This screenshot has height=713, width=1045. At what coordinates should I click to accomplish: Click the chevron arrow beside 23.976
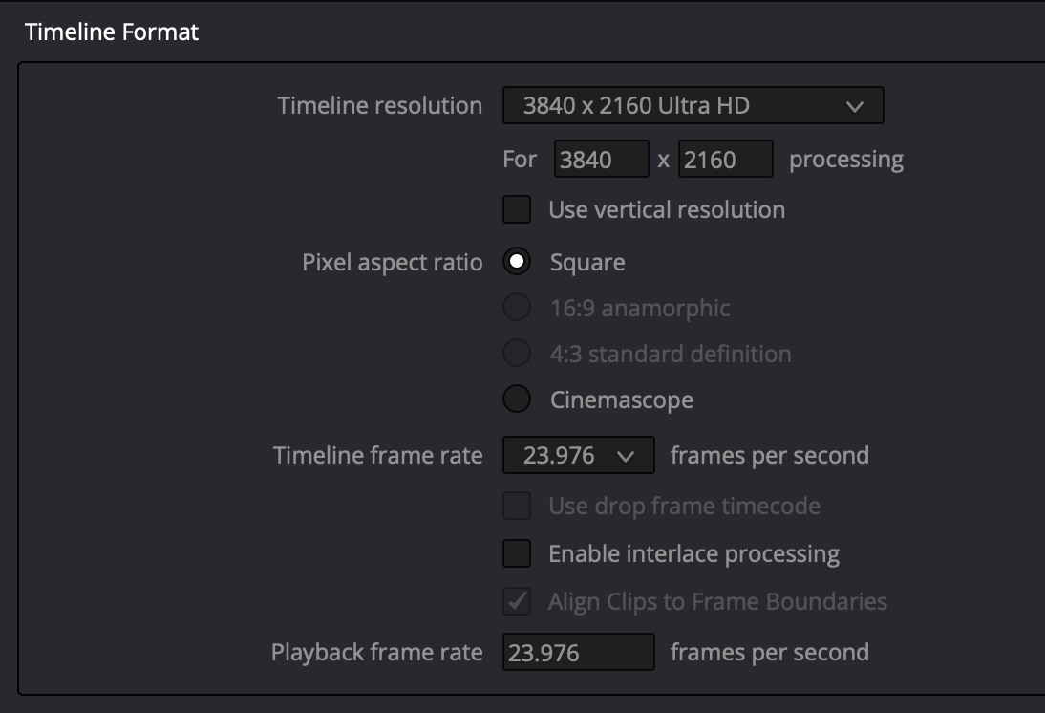[627, 457]
